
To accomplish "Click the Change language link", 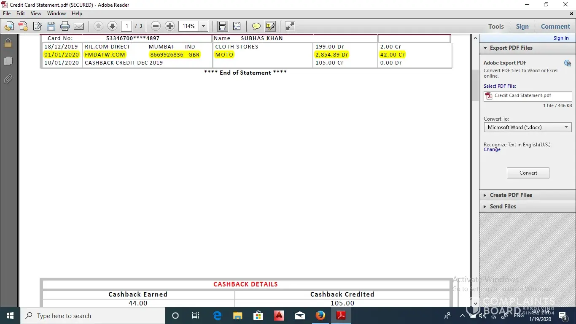I will (x=492, y=150).
